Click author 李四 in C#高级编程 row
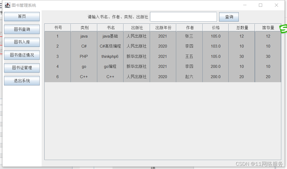This screenshot has height=169, width=287. coord(189,46)
